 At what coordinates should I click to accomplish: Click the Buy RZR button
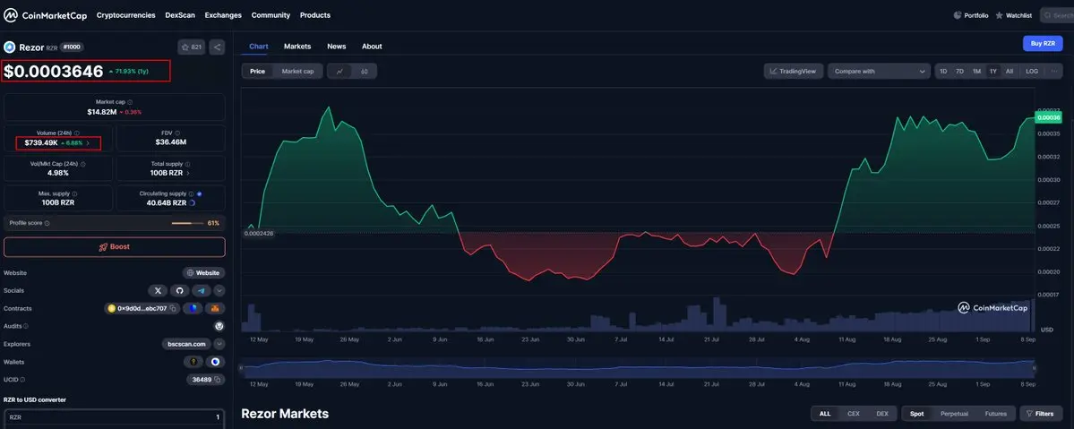1043,43
